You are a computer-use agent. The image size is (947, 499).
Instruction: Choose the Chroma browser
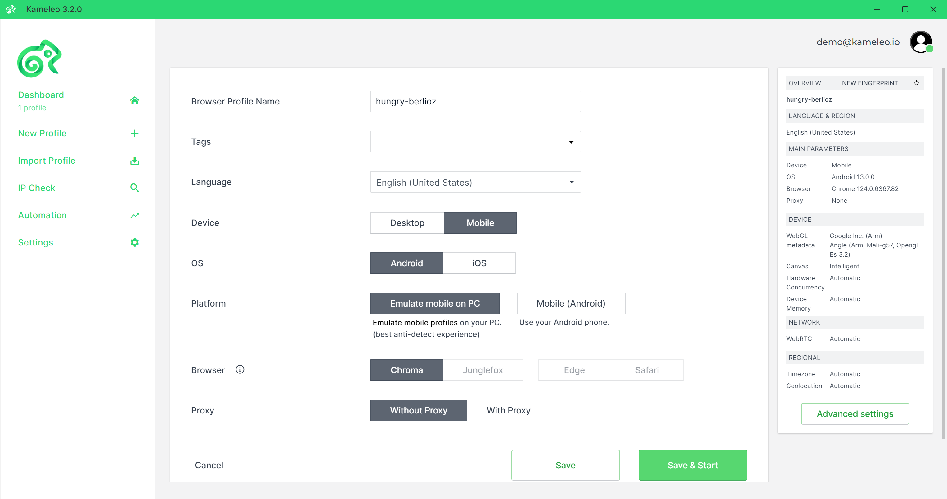pos(406,370)
